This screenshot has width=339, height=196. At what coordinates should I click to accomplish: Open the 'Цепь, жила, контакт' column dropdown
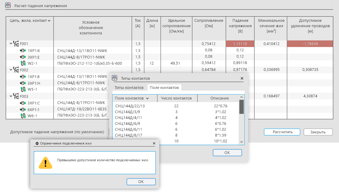pos(49,21)
